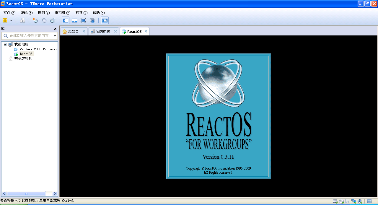Click the revert to snapshot icon
This screenshot has height=205, width=378.
[x=44, y=20]
